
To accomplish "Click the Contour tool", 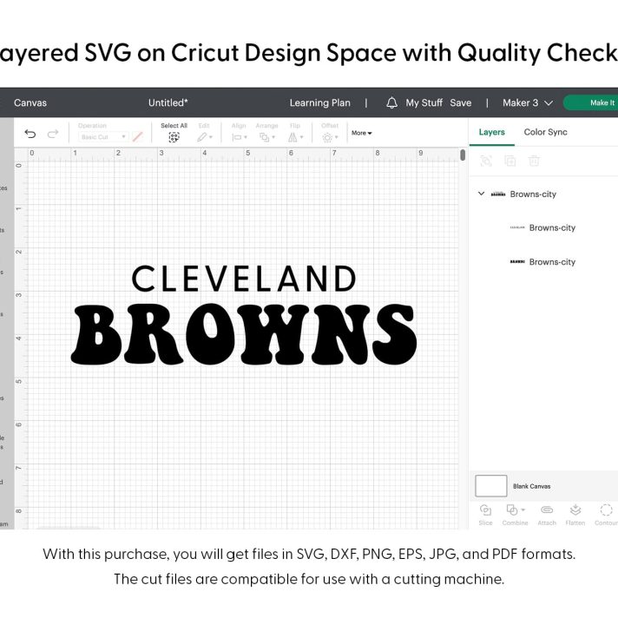I will pos(606,515).
